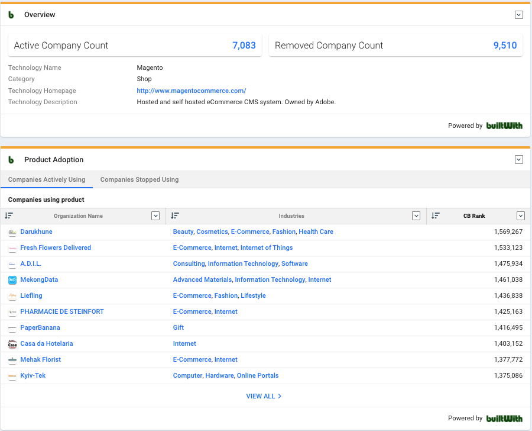
Task: Click the BuiltWith logo beside Overview
Action: coord(11,15)
